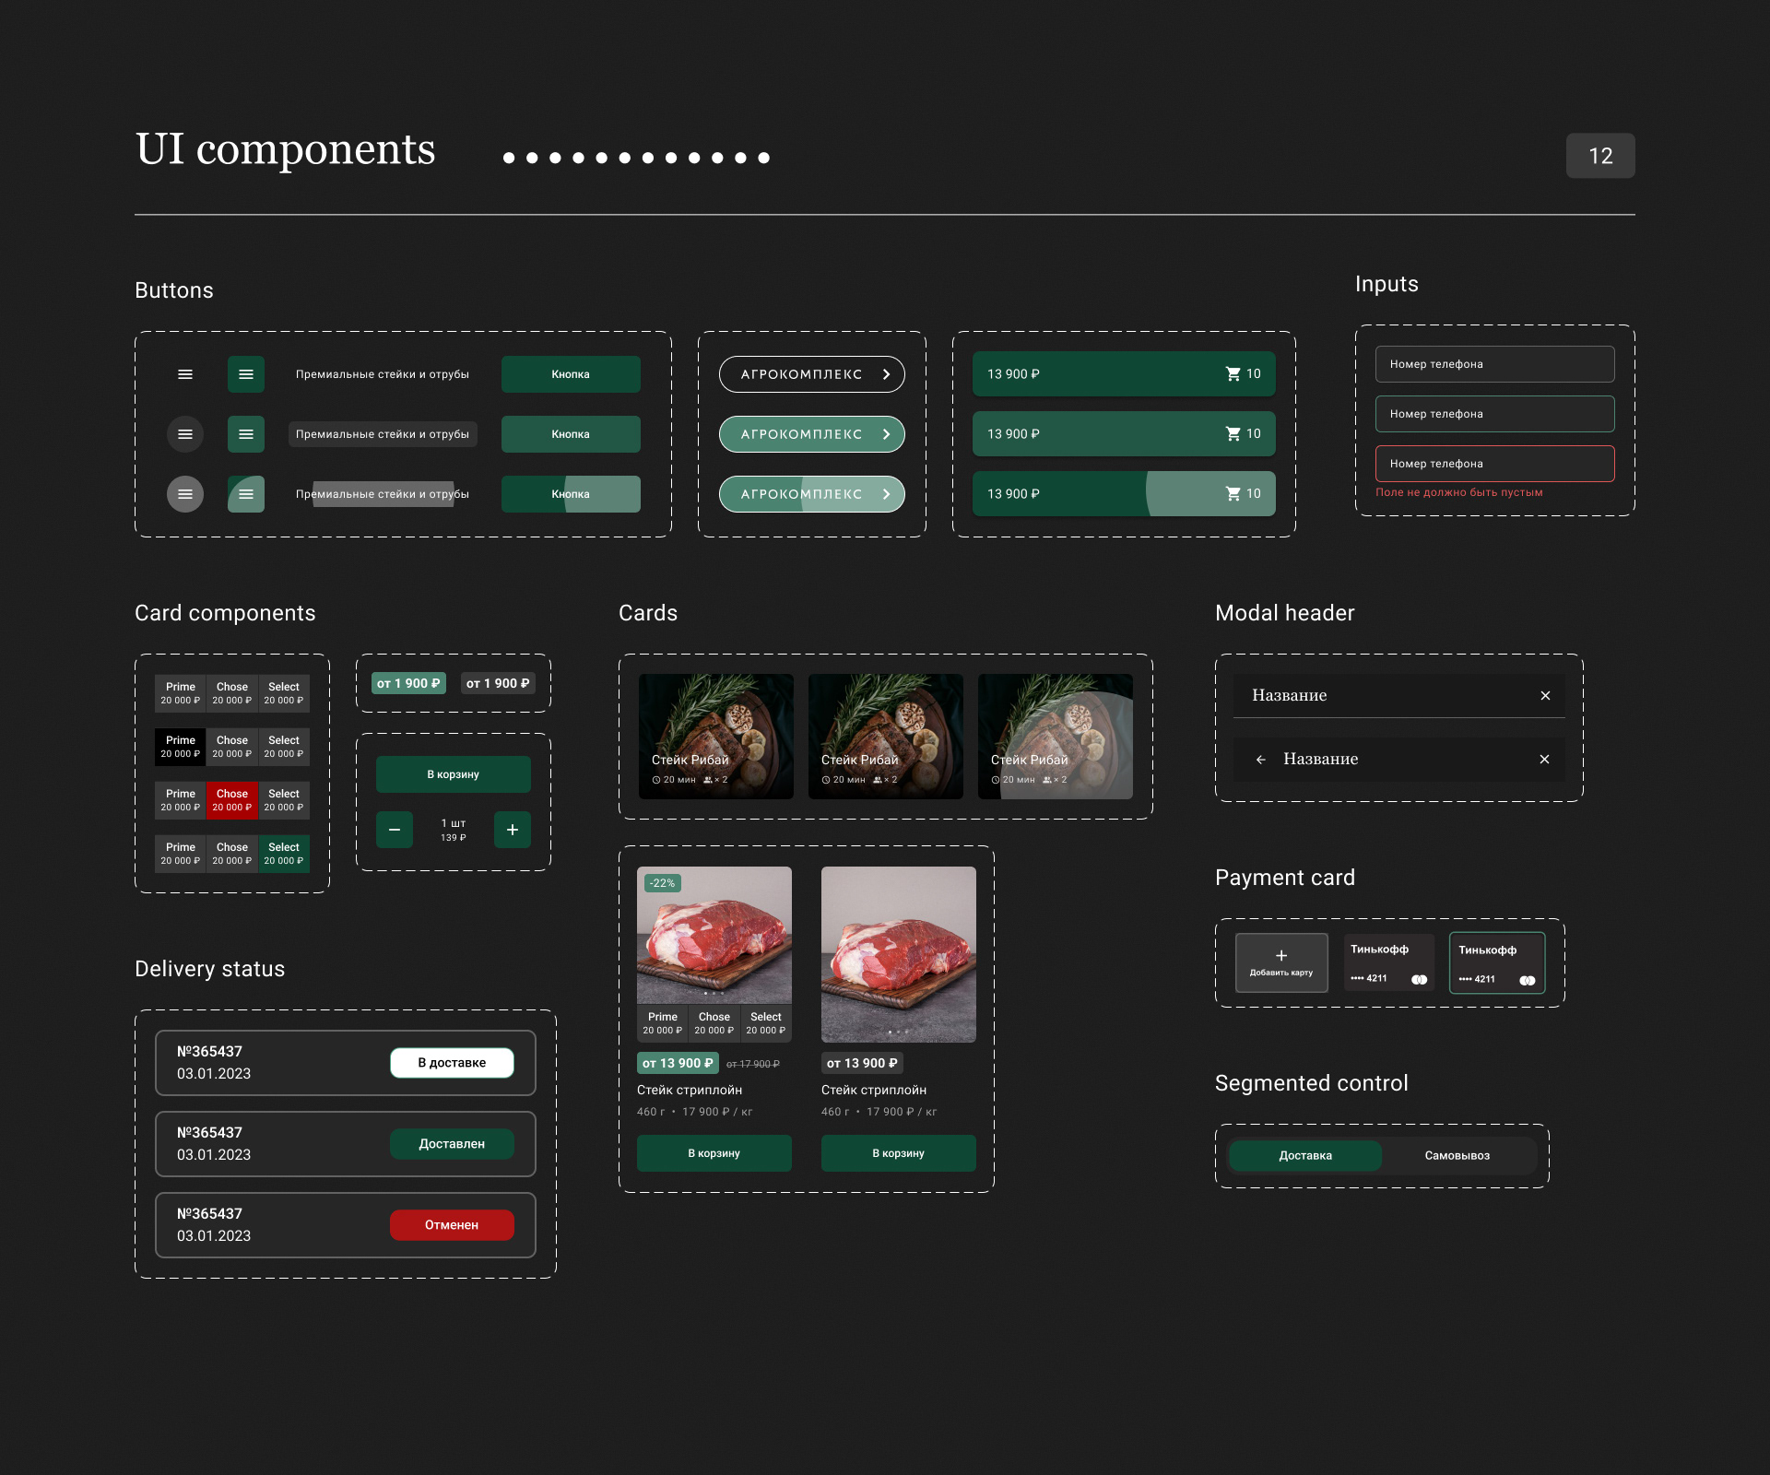Click the plain hamburger menu icon in top row

pos(185,374)
